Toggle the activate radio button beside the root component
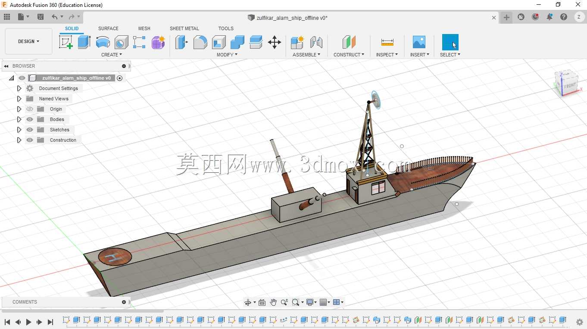587x329 pixels. coord(120,78)
